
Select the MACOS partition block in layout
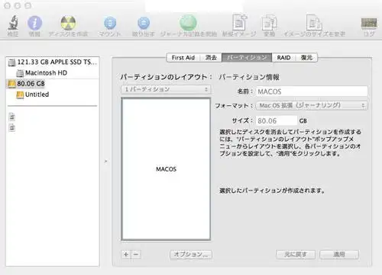click(x=166, y=169)
